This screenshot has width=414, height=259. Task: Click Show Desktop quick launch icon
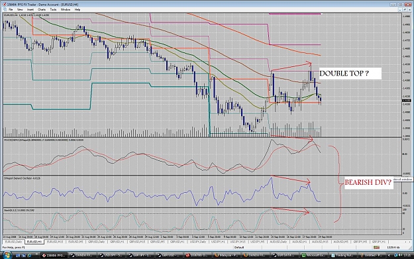18,255
